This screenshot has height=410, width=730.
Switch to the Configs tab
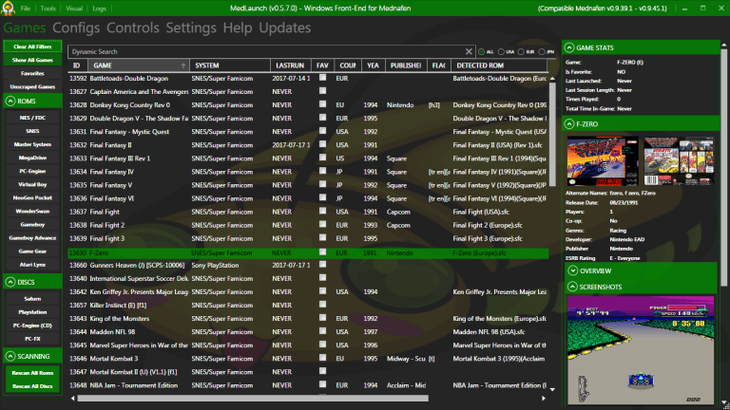pos(76,28)
